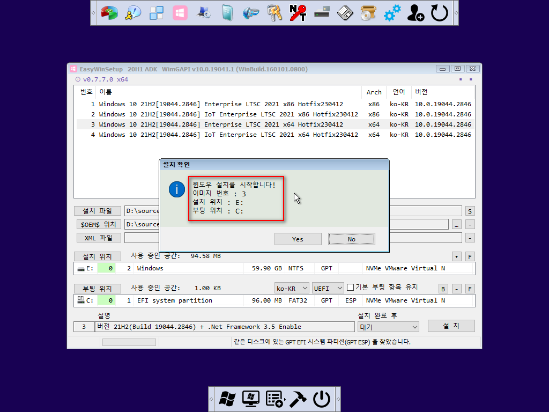Image resolution: width=549 pixels, height=412 pixels.
Task: Click the 언어 column header
Action: pos(399,92)
